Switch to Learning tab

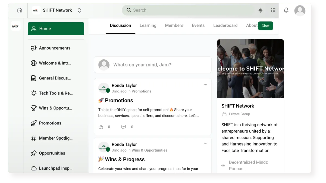pos(148,25)
